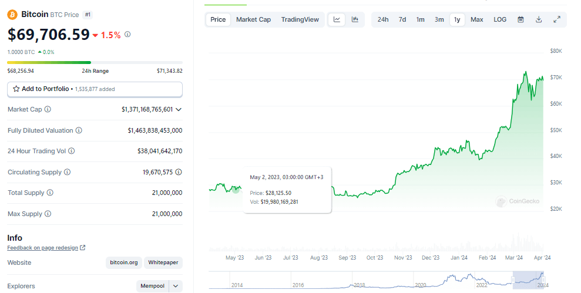
Task: Expand the Market Cap value chevron
Action: 179,109
